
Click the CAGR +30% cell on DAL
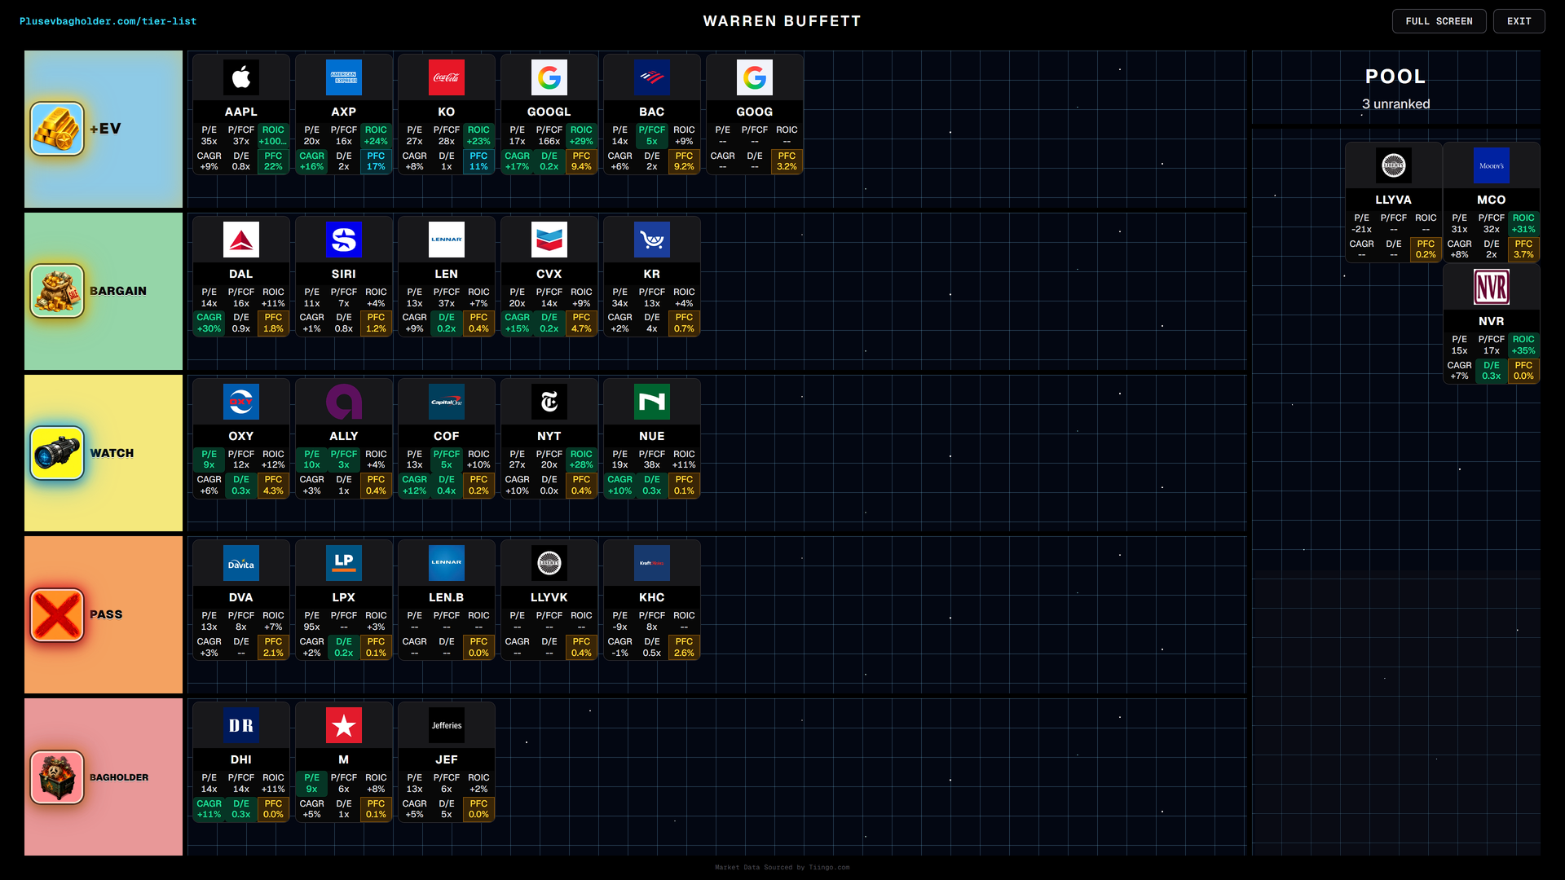pos(209,323)
